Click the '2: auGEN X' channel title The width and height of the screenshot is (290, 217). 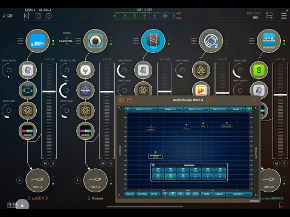coord(37,198)
